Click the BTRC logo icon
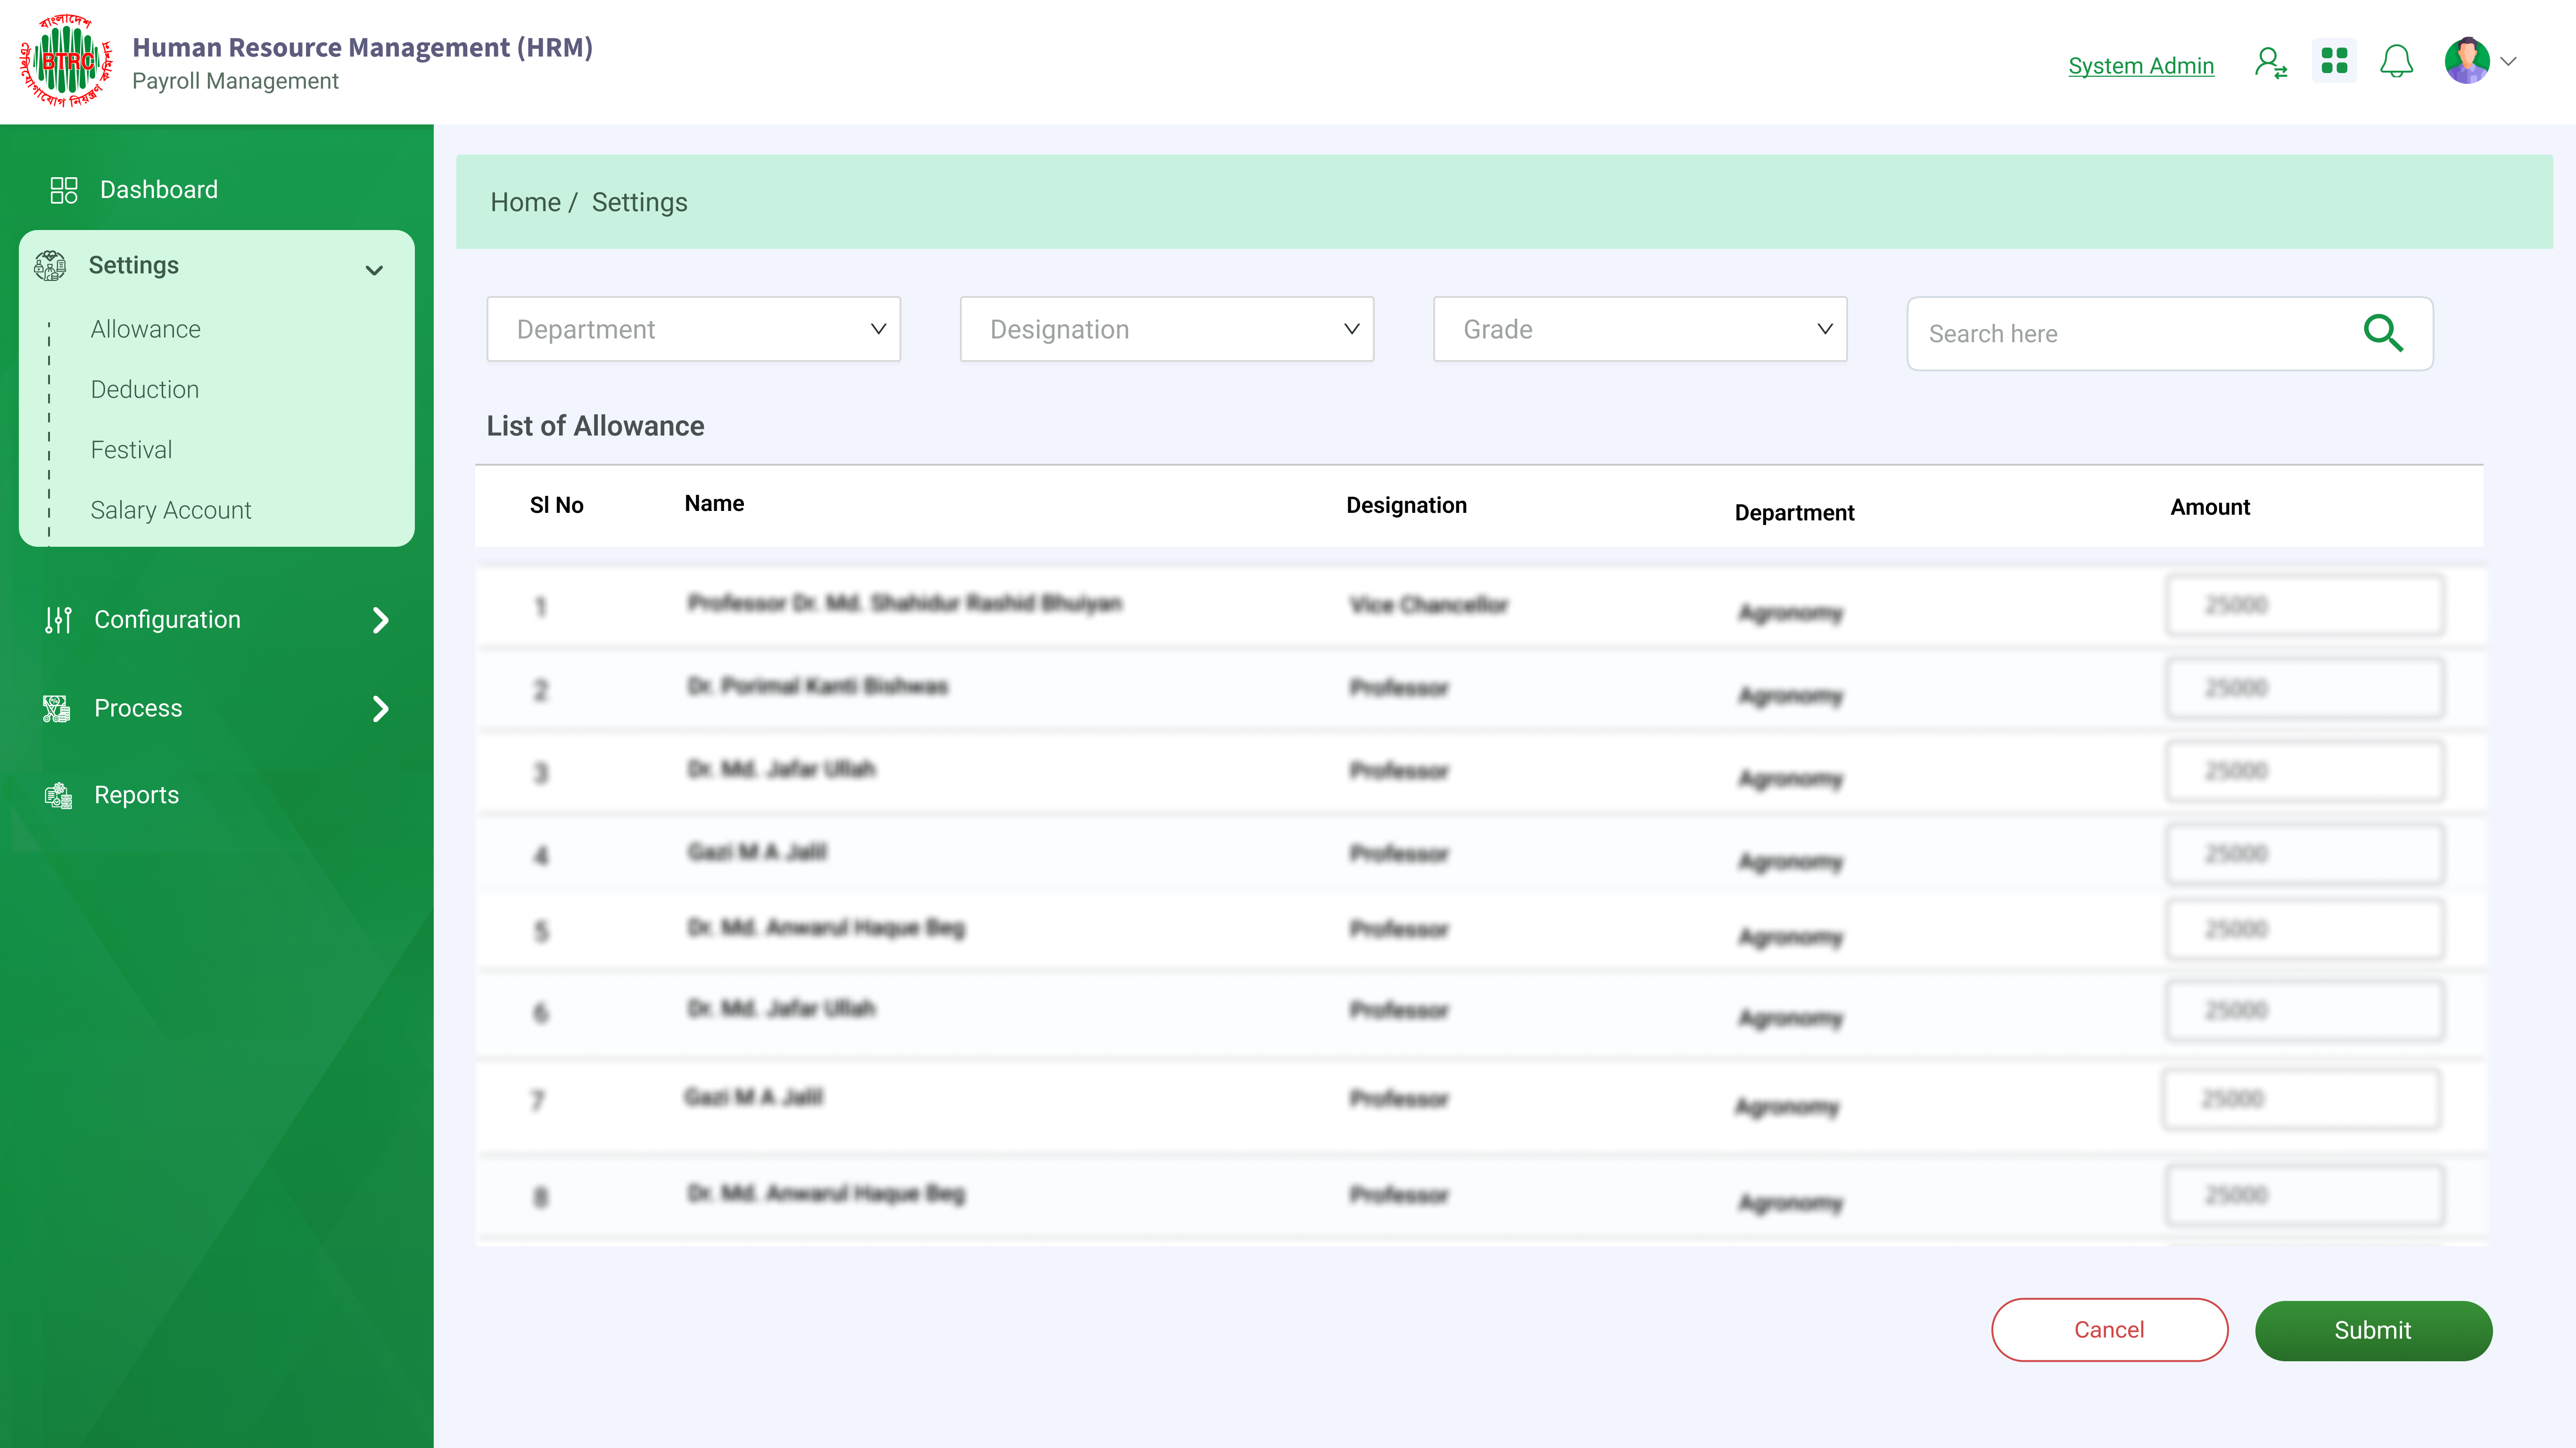This screenshot has width=2576, height=1448. pyautogui.click(x=66, y=61)
